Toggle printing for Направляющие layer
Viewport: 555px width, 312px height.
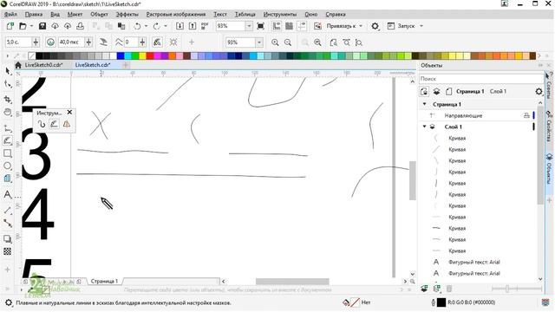click(526, 115)
